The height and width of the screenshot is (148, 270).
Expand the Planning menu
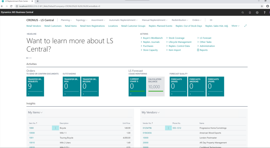[66, 20]
